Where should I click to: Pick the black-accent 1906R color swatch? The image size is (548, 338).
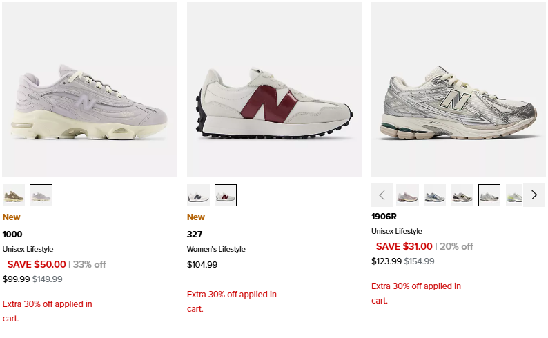pos(462,195)
